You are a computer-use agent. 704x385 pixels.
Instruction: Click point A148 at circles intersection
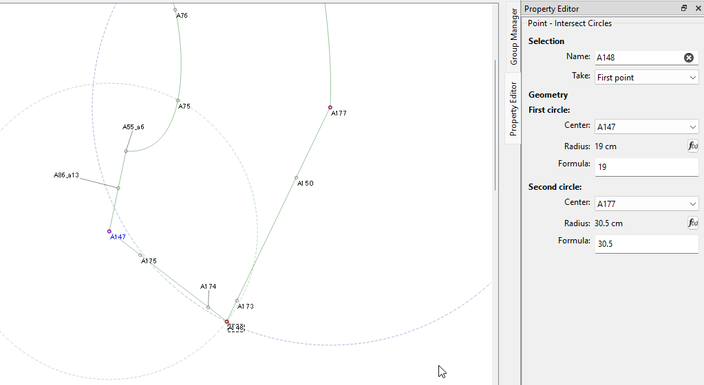point(226,321)
